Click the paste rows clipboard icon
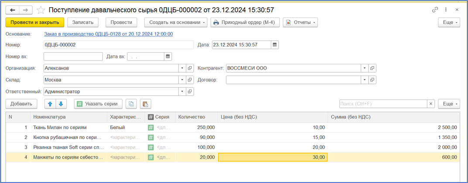 (145, 104)
